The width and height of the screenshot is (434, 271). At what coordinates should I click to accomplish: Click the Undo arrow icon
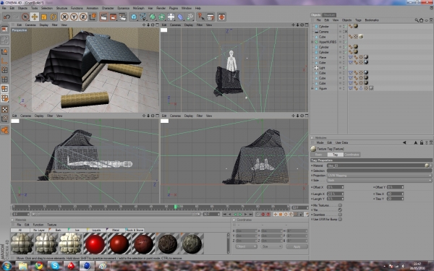click(x=7, y=17)
